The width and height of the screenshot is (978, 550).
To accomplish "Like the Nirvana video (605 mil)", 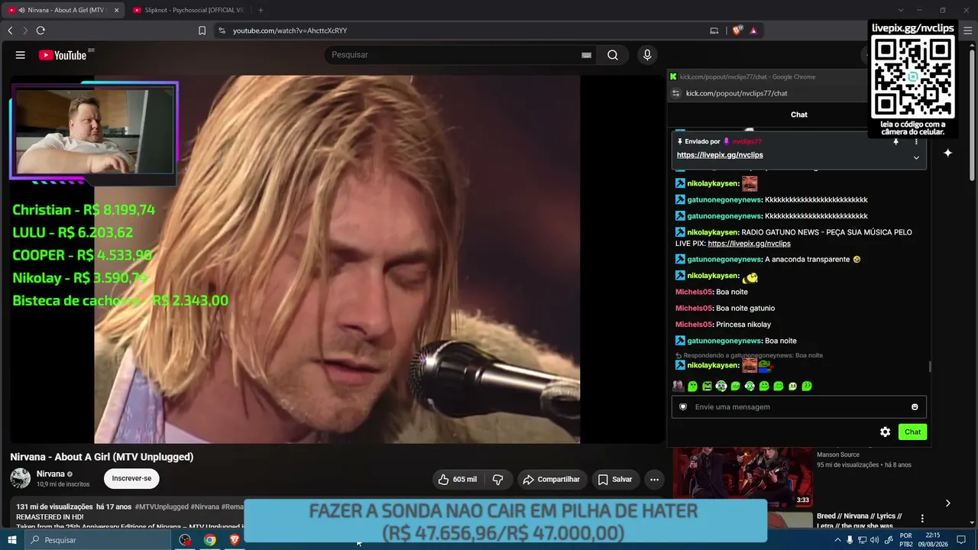I will click(458, 480).
